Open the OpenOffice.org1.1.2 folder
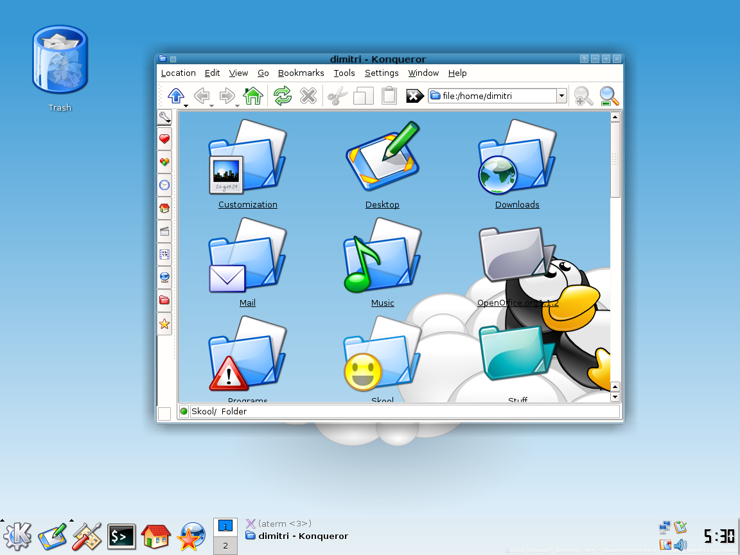This screenshot has height=555, width=740. (518, 267)
